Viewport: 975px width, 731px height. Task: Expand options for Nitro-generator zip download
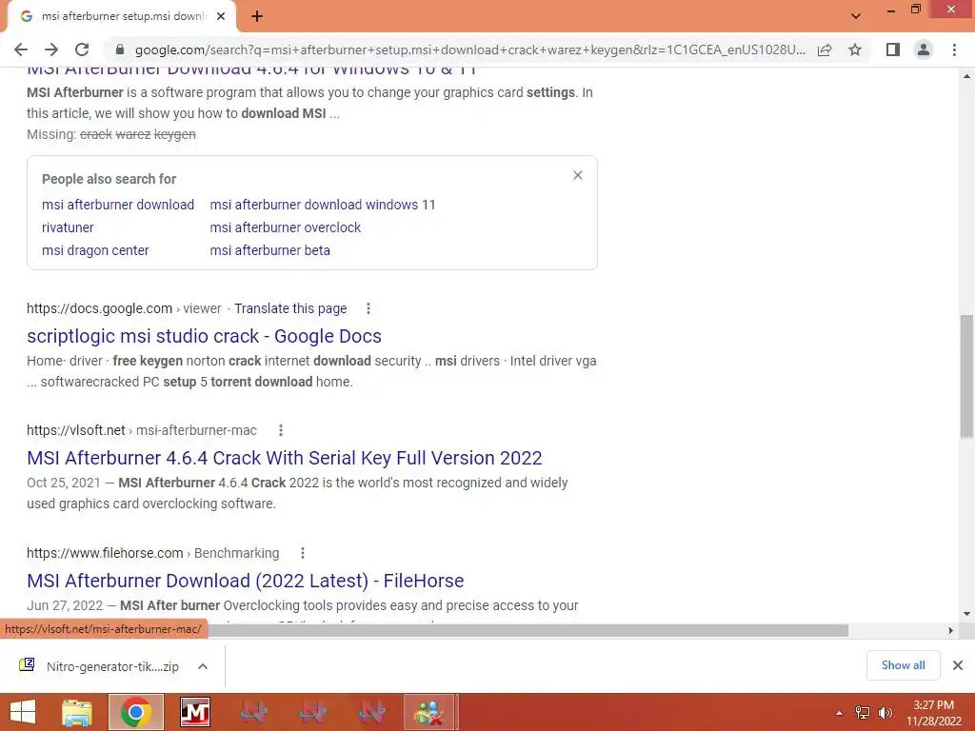[203, 666]
